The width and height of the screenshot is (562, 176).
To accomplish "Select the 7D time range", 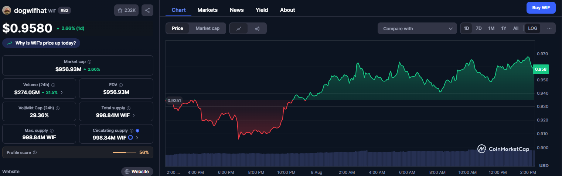I will (x=478, y=28).
